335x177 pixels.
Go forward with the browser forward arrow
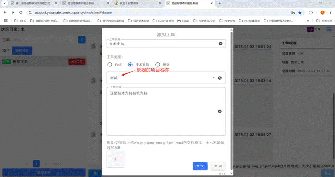coord(13,13)
